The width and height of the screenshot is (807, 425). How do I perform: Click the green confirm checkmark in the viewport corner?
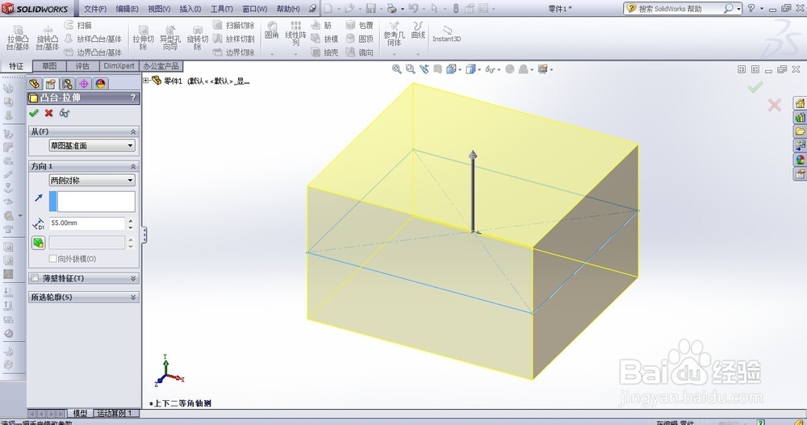click(755, 87)
